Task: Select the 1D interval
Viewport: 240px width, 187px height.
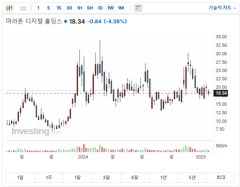Action: [x=100, y=8]
